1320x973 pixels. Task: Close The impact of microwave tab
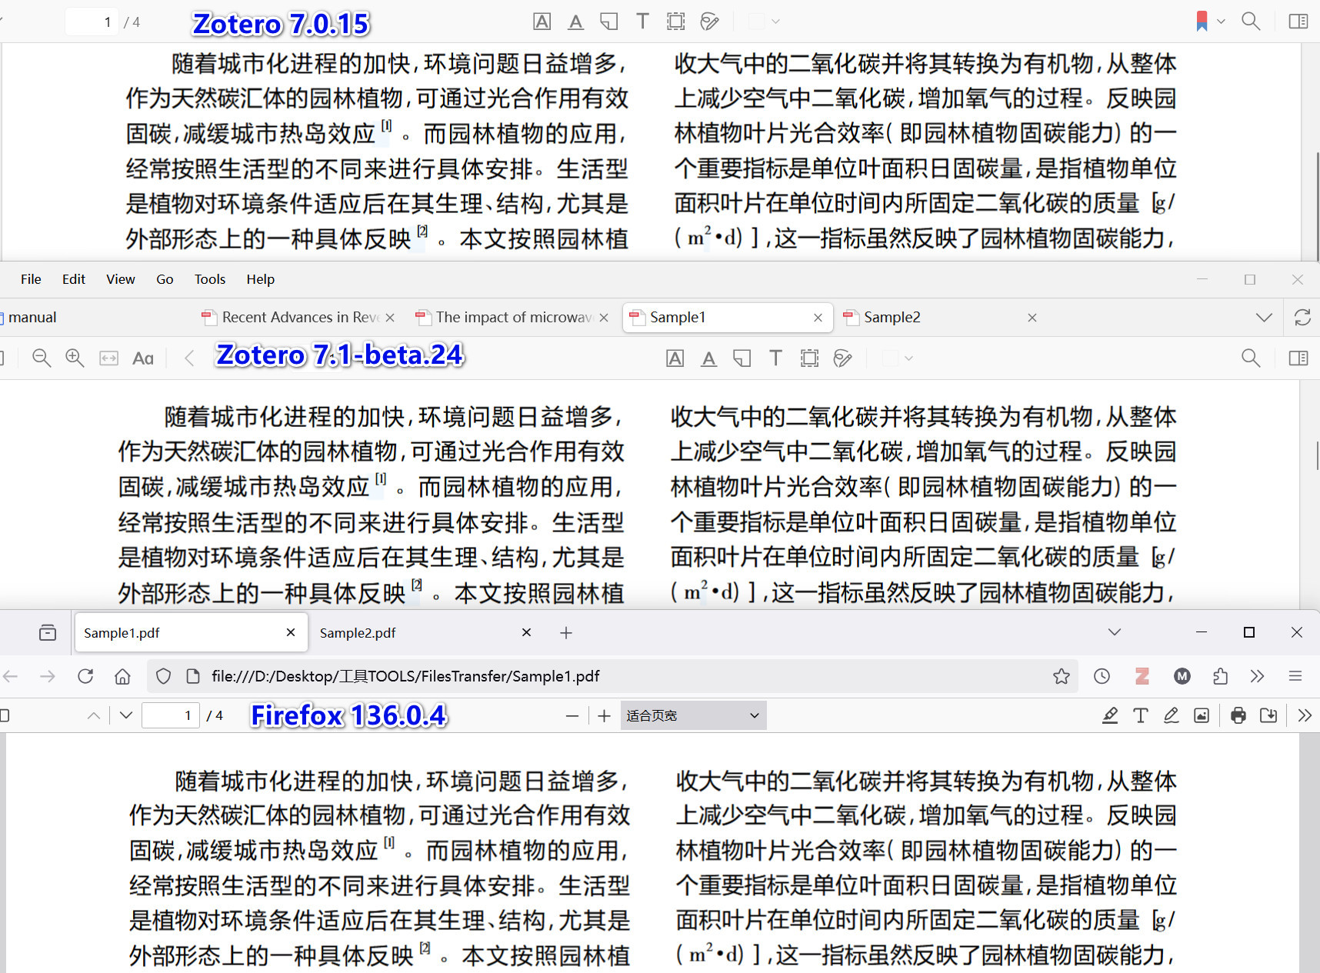(x=604, y=317)
